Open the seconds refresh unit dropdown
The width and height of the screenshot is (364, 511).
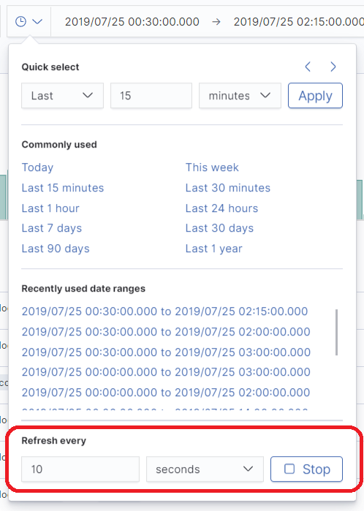pyautogui.click(x=205, y=469)
